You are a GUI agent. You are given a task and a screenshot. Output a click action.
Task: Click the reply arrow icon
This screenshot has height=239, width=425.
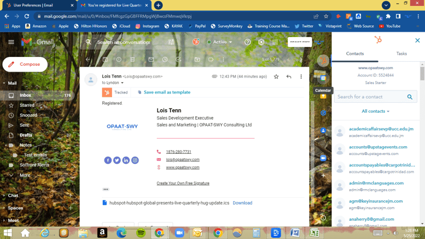coord(289,76)
